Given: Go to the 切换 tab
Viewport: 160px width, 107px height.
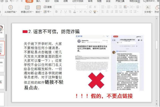Looking at the screenshot, I should (x=56, y=1).
